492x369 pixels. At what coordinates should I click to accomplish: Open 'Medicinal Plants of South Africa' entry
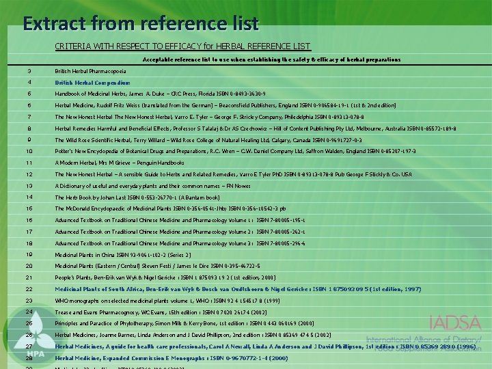[238, 289]
